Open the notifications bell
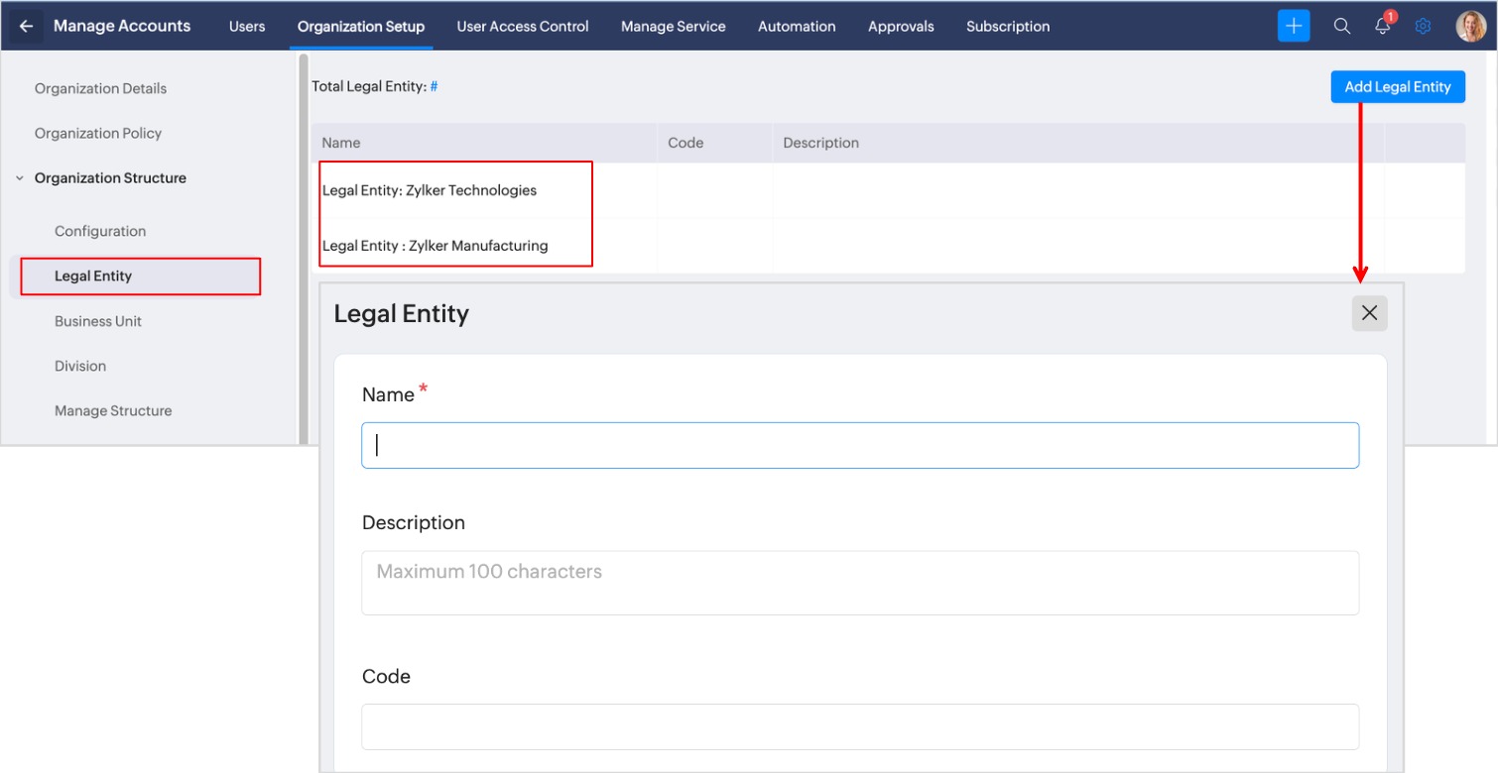Screen dimensions: 1498x773 click(1382, 27)
